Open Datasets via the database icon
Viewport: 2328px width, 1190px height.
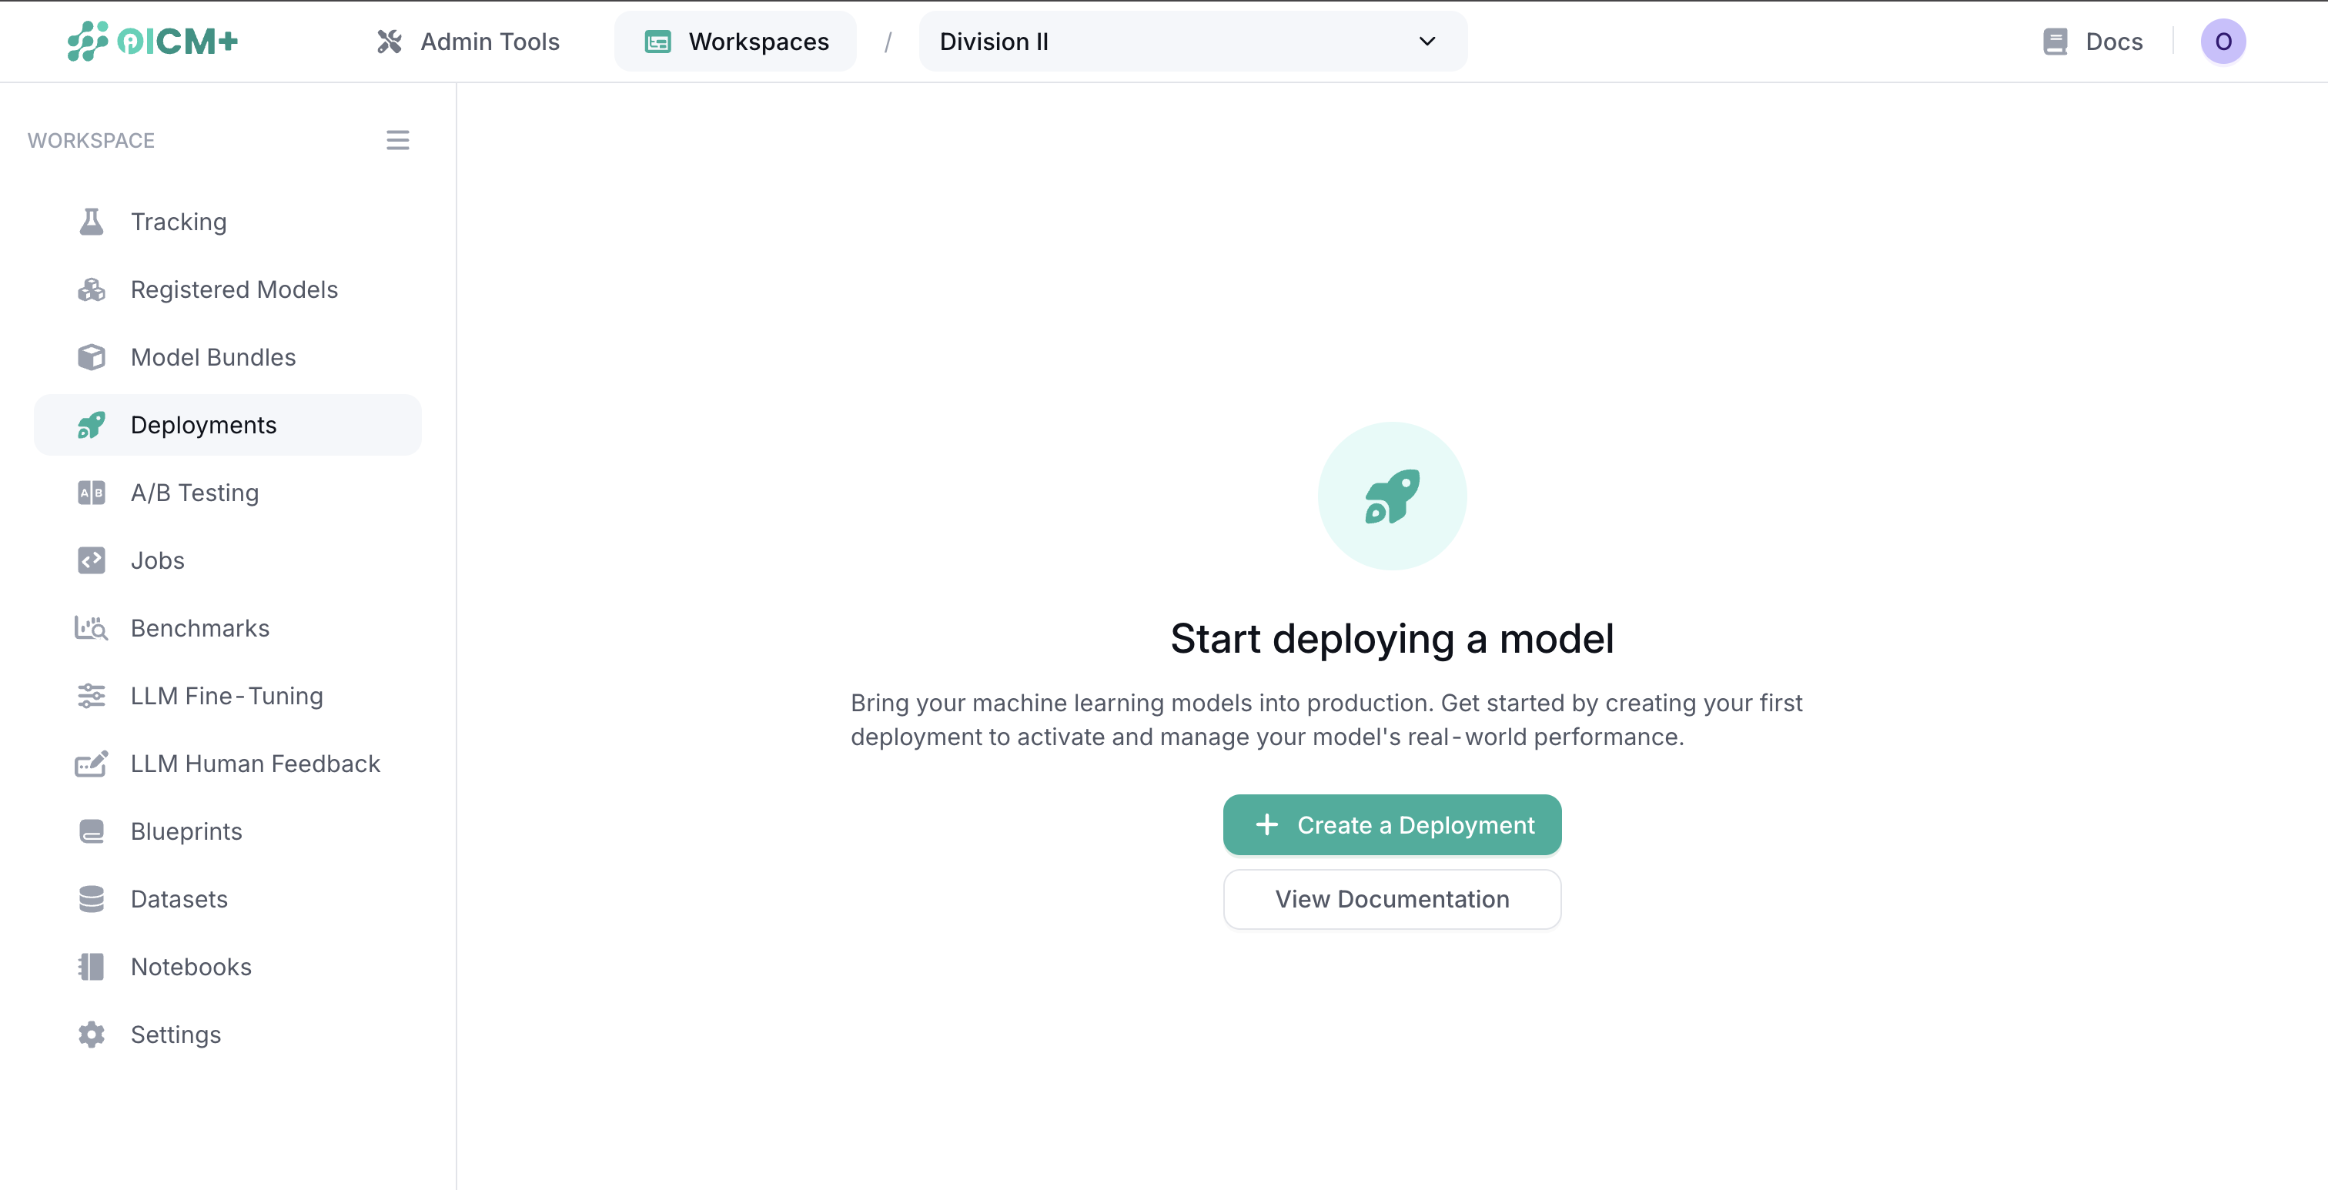[90, 899]
